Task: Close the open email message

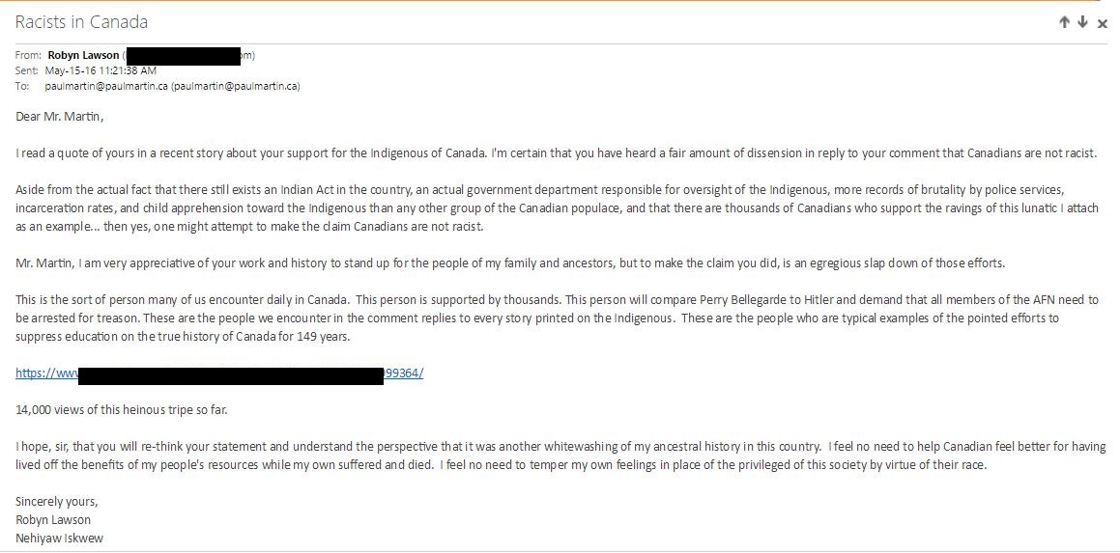Action: [1103, 23]
